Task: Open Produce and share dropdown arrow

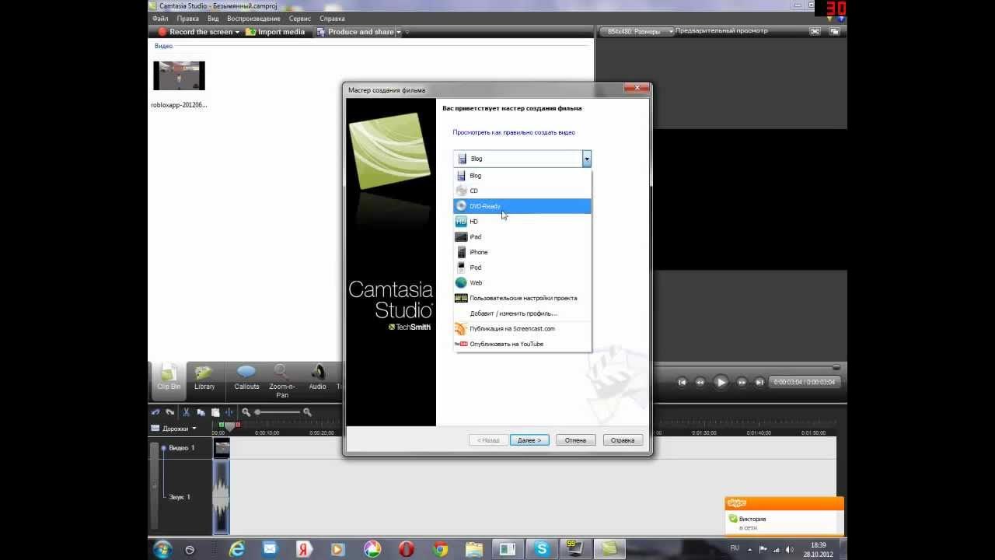Action: point(399,32)
